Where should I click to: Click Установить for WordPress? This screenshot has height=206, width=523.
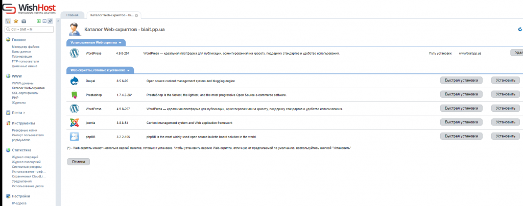coord(505,108)
